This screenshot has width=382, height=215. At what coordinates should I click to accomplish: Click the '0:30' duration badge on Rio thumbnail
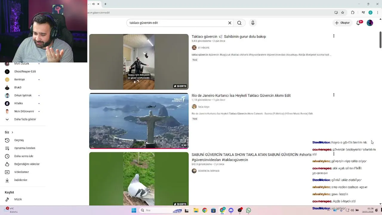coord(184,145)
